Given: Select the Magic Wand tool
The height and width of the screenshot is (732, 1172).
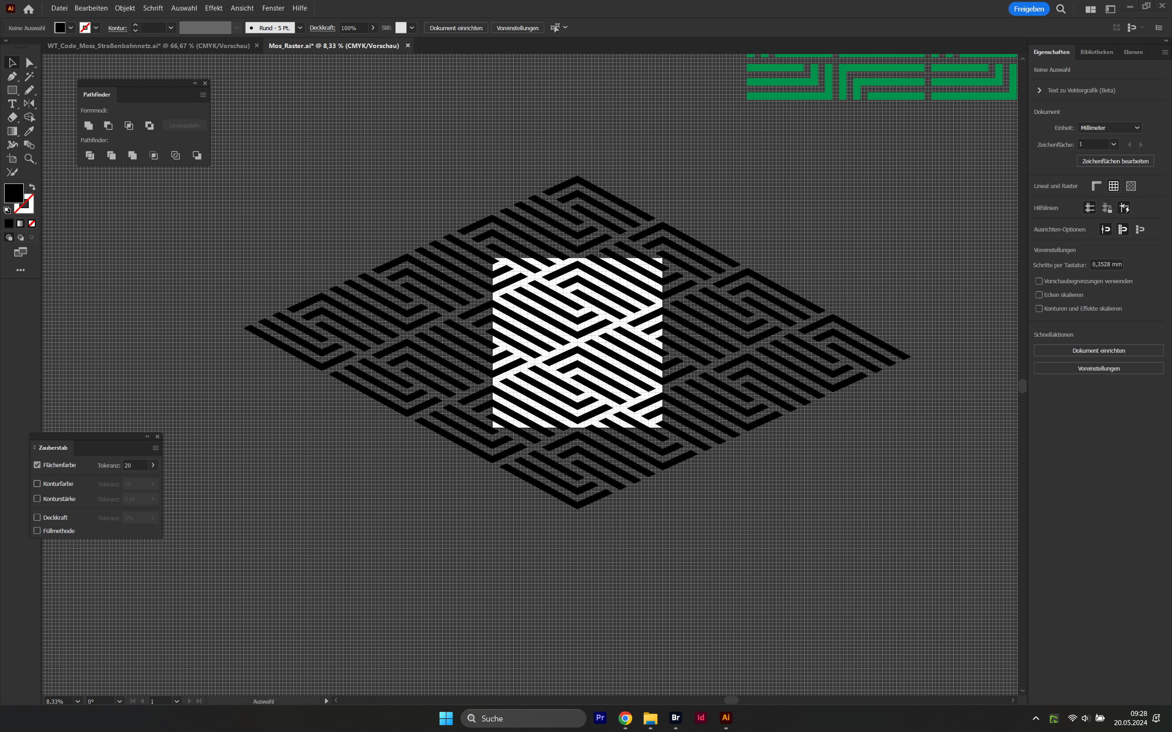Looking at the screenshot, I should pyautogui.click(x=30, y=76).
